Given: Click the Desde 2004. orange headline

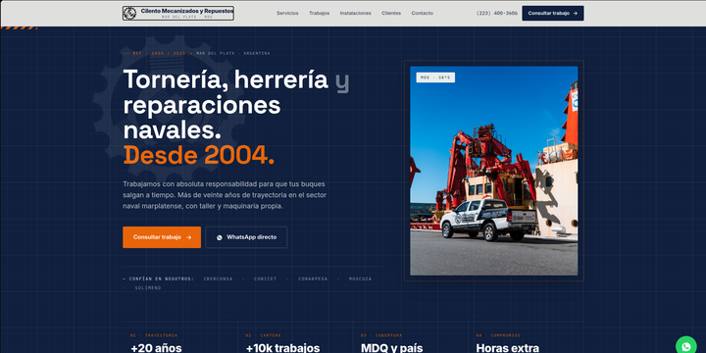Looking at the screenshot, I should pyautogui.click(x=198, y=155).
